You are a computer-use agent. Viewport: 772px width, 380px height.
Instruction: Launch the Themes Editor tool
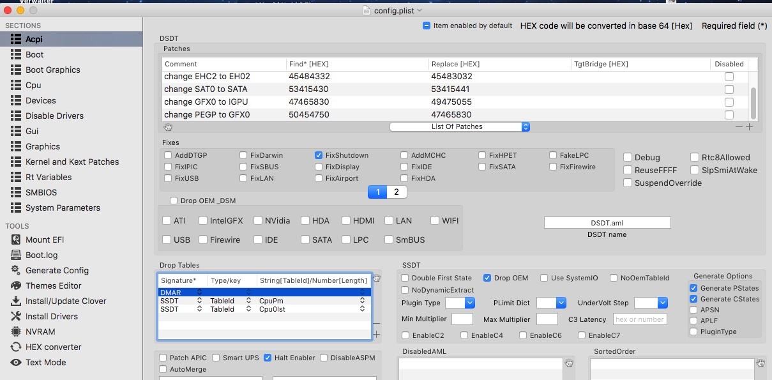tap(53, 285)
